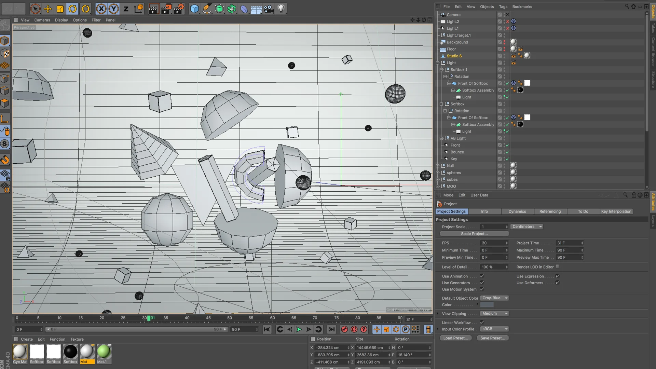The width and height of the screenshot is (656, 369).
Task: Click Save Preset... button
Action: 492,338
